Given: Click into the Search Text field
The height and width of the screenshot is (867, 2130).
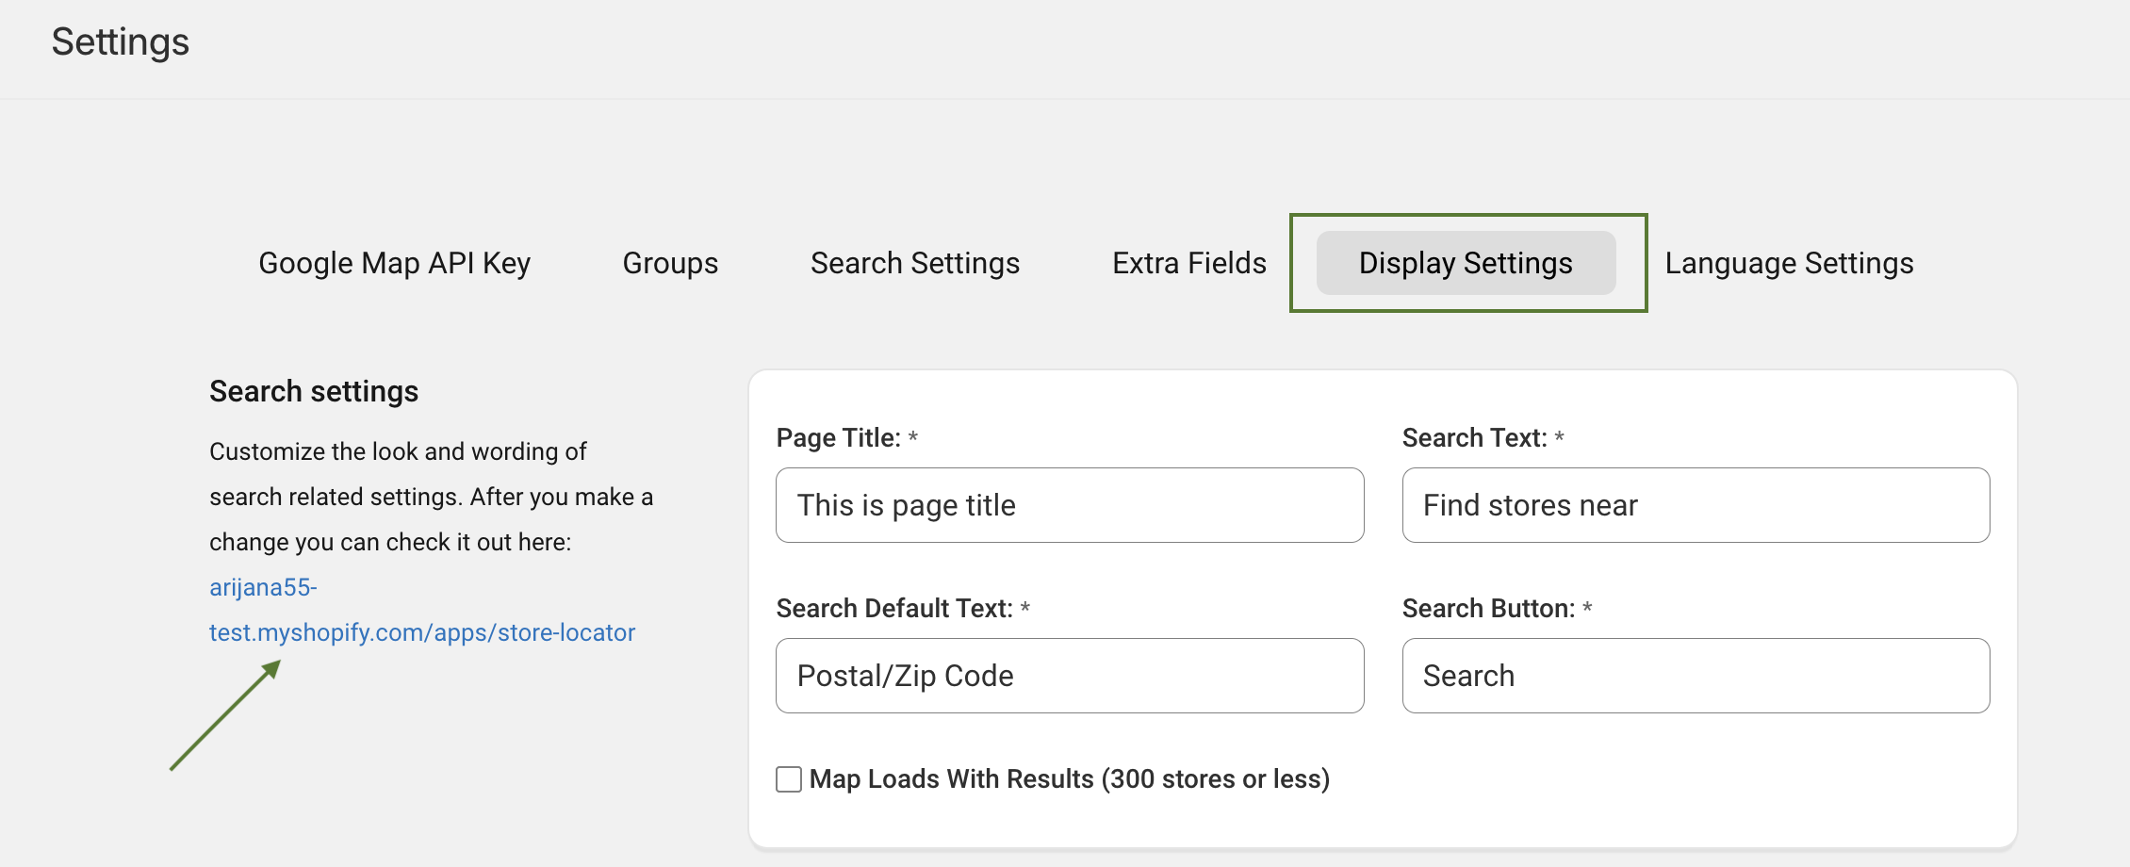Looking at the screenshot, I should click(1696, 505).
